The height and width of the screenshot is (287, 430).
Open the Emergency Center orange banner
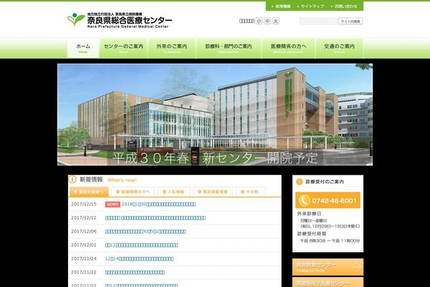pyautogui.click(x=328, y=267)
